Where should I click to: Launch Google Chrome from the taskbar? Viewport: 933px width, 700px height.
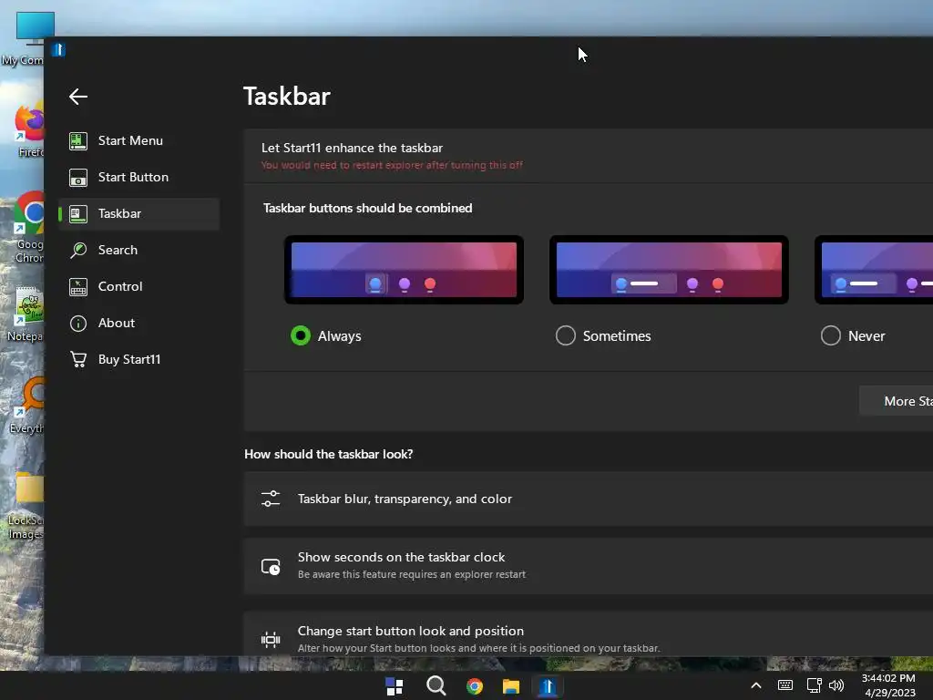click(475, 686)
